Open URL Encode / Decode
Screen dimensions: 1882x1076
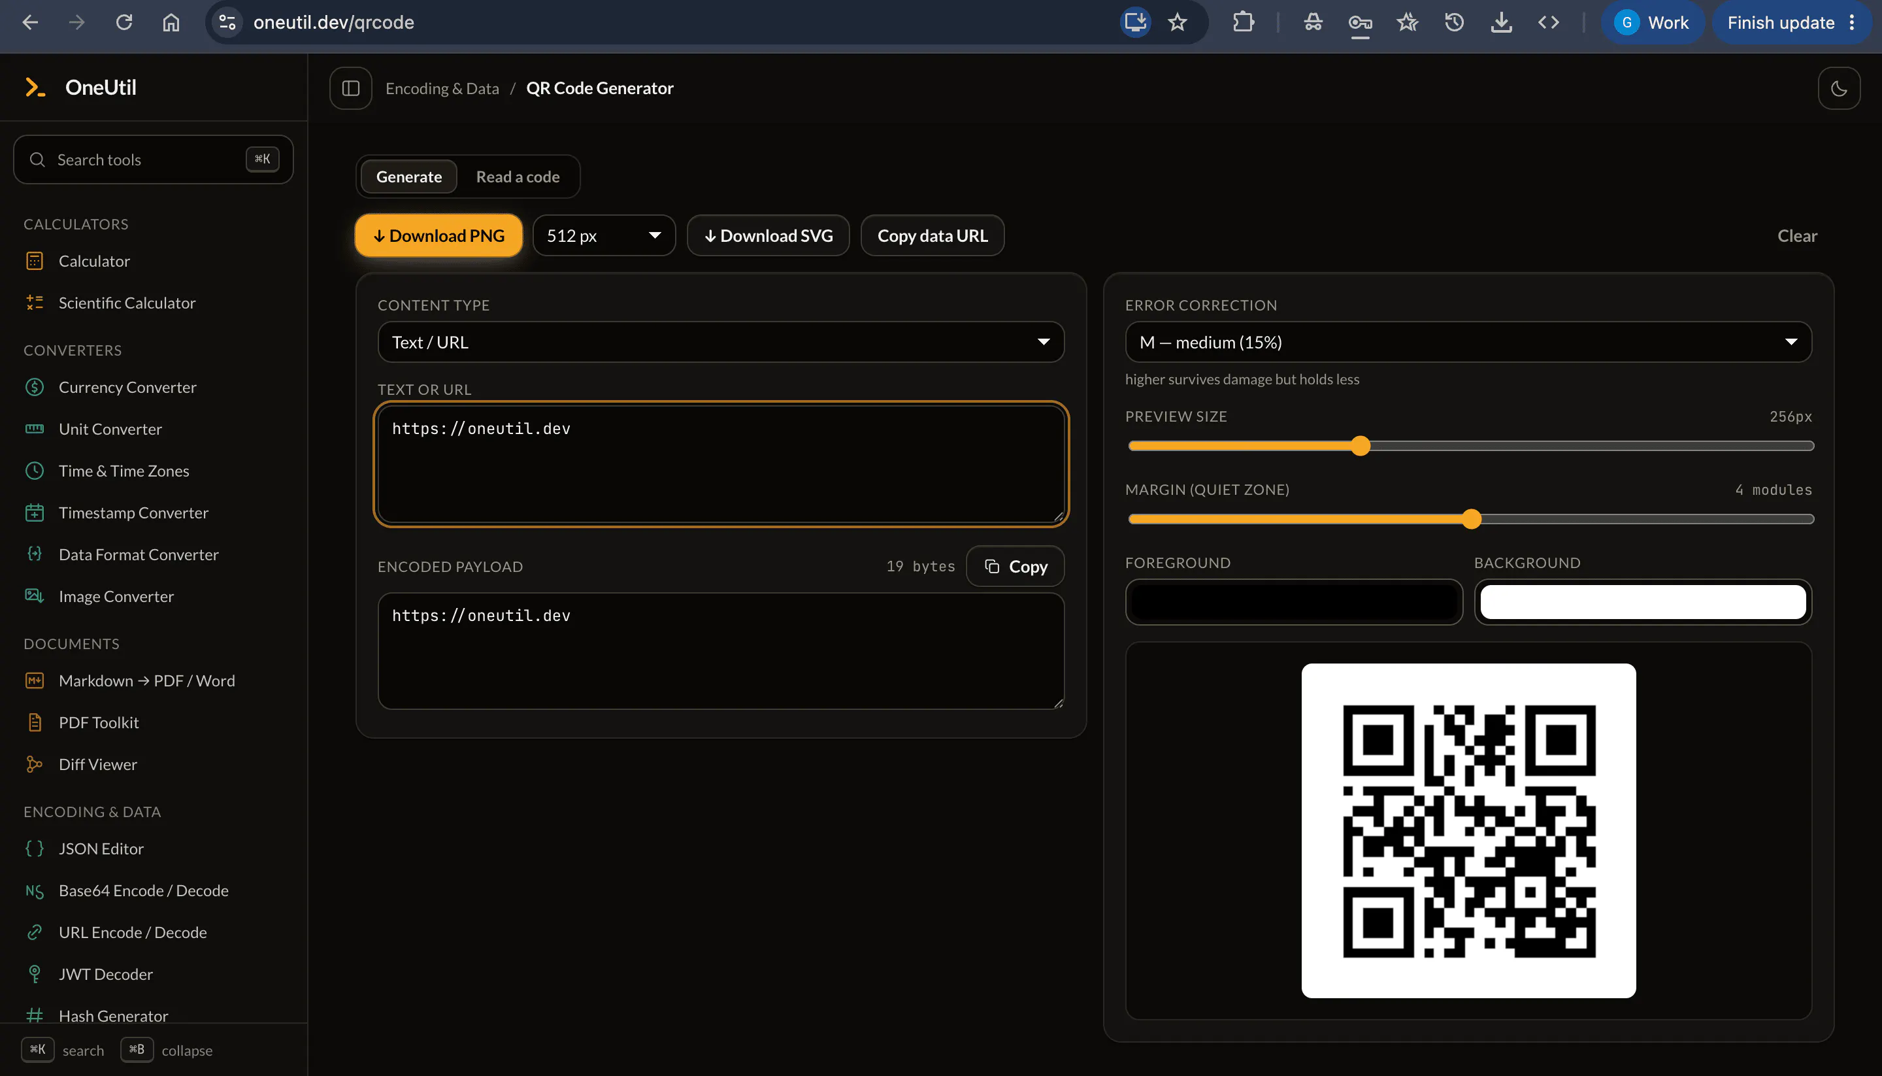[x=153, y=933]
